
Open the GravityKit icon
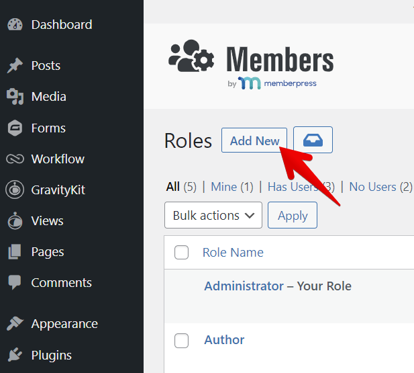click(x=15, y=190)
